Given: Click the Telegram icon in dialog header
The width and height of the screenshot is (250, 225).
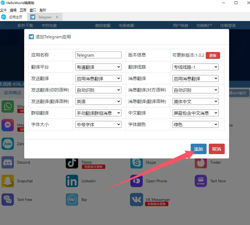Looking at the screenshot, I should point(31,37).
